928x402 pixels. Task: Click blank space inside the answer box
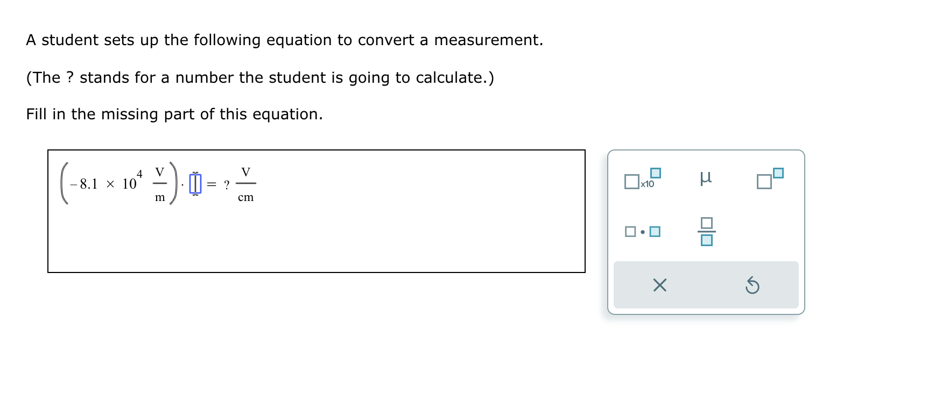[377, 236]
